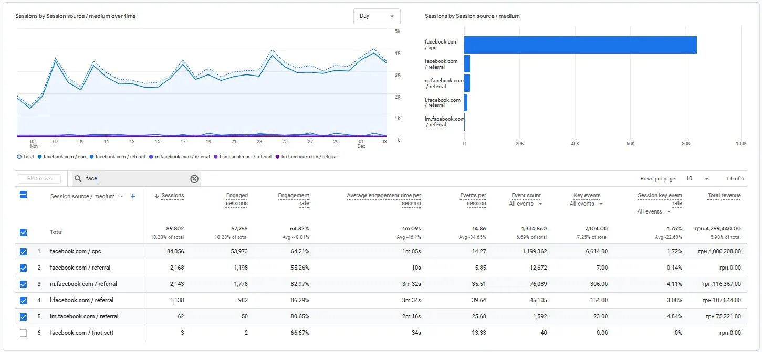Image resolution: width=762 pixels, height=352 pixels.
Task: Check the facebook.com / (not set) row checkbox
Action: pyautogui.click(x=23, y=333)
